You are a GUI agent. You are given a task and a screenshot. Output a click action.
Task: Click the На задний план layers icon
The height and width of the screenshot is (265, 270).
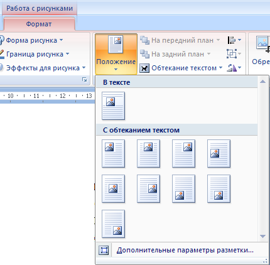click(144, 54)
